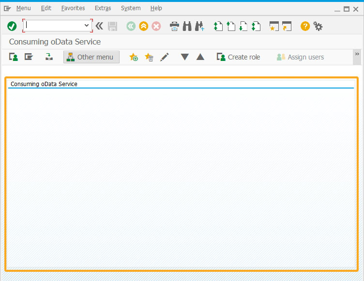
Task: Select Consuming oData Service tree header
Action: point(44,84)
